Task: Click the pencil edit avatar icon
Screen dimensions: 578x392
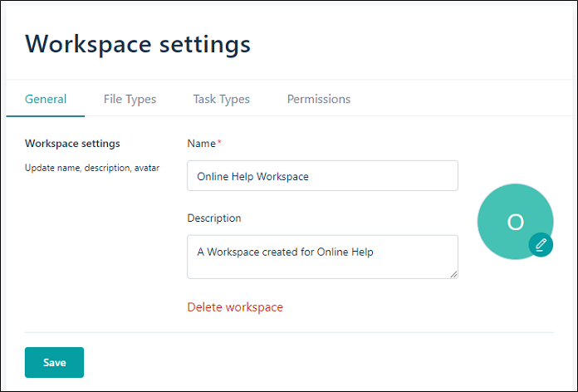Action: (541, 244)
